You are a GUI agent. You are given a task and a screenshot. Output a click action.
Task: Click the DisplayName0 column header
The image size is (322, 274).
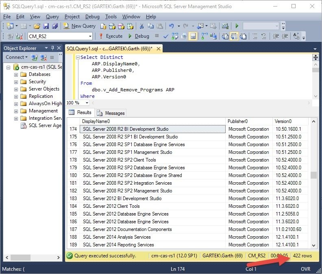coord(152,121)
